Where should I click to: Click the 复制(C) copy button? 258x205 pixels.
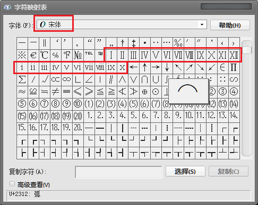228,171
